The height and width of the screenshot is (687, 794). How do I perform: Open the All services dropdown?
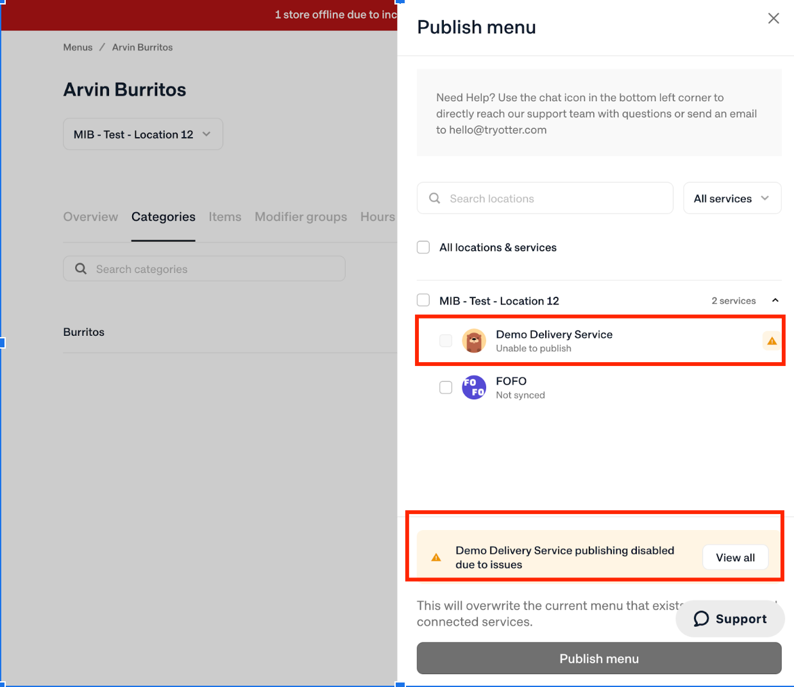point(732,198)
